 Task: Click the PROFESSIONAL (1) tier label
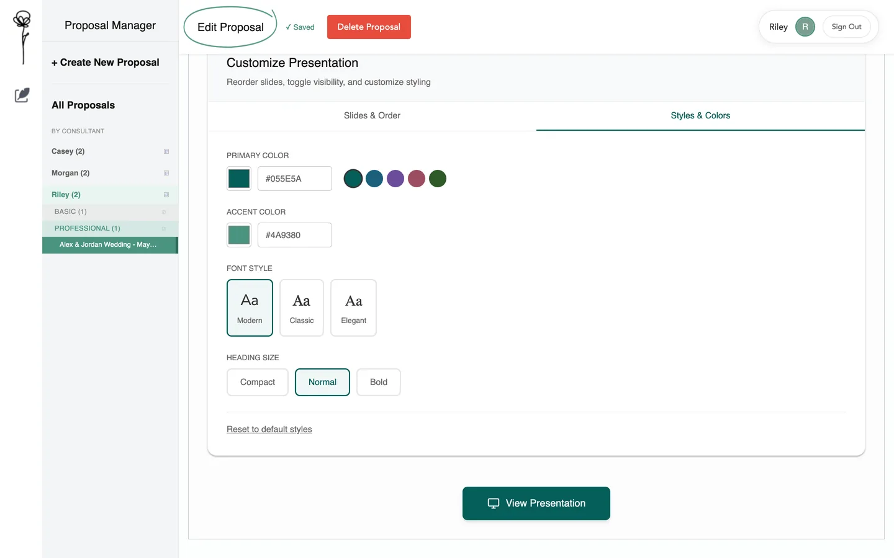88,229
